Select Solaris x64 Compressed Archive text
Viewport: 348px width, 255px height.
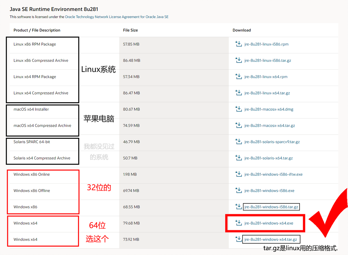coord(42,158)
